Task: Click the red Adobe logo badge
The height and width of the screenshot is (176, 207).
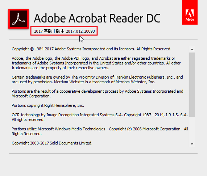Action: 190,12
